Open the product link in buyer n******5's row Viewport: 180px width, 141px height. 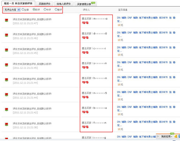146,94
